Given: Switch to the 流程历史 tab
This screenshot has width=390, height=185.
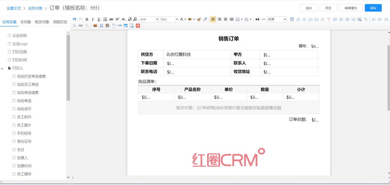Looking at the screenshot, I should (60, 22).
